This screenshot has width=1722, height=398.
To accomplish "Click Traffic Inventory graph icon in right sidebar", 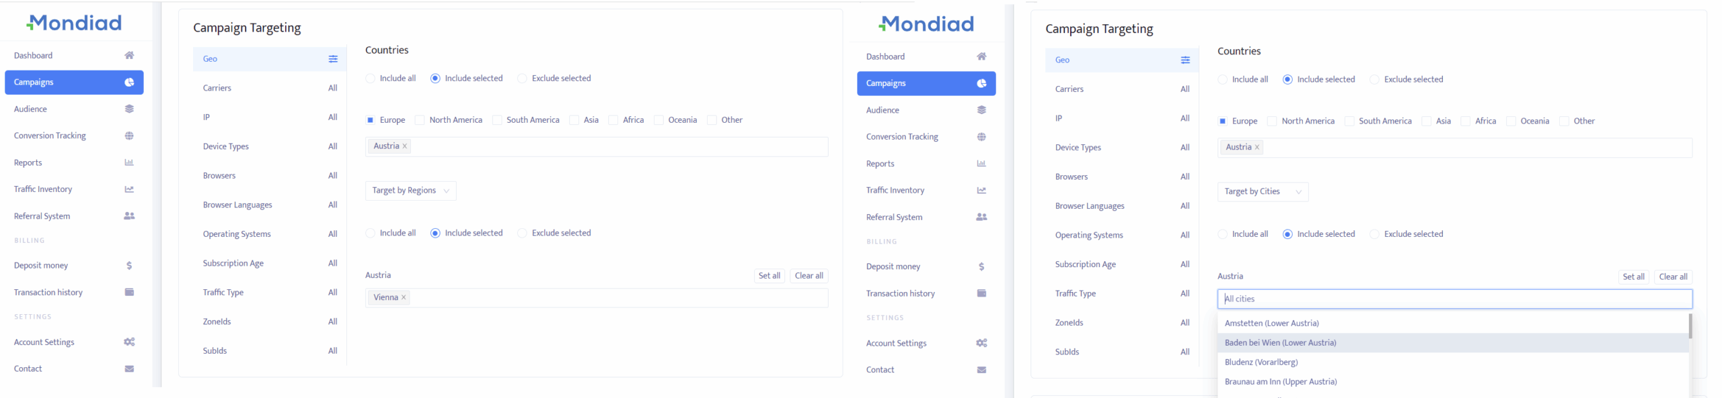I will pyautogui.click(x=981, y=191).
